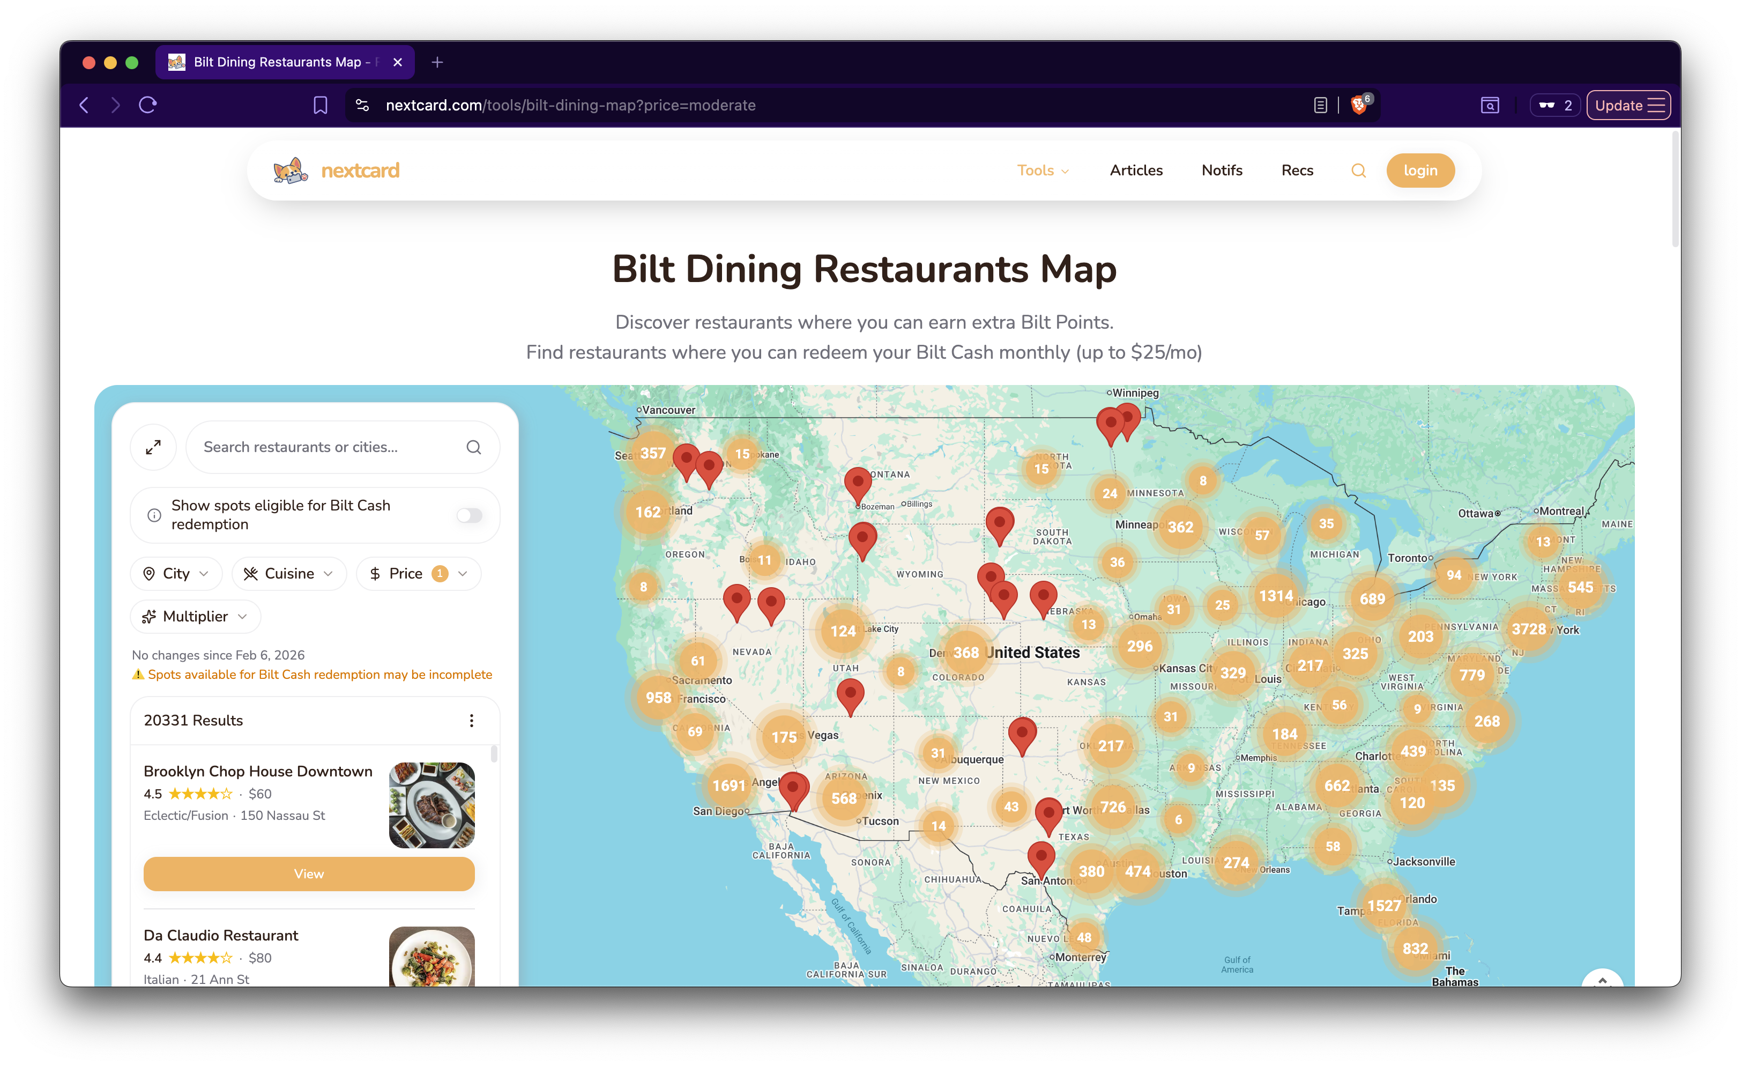Enable Show spots eligible for Bilt Cash redemption
Image resolution: width=1741 pixels, height=1066 pixels.
pyautogui.click(x=468, y=515)
